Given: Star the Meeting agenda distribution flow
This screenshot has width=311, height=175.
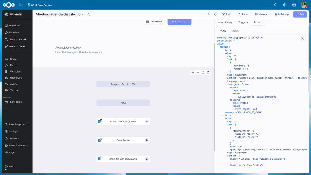Looking at the screenshot, I should coord(89,14).
